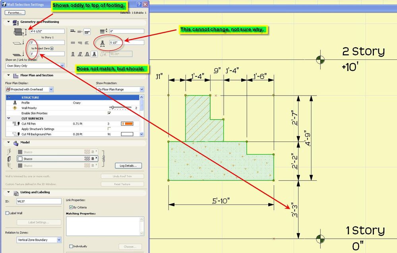Click the profile wall thickness icon
Screen dimensions: 397x253
103,43
